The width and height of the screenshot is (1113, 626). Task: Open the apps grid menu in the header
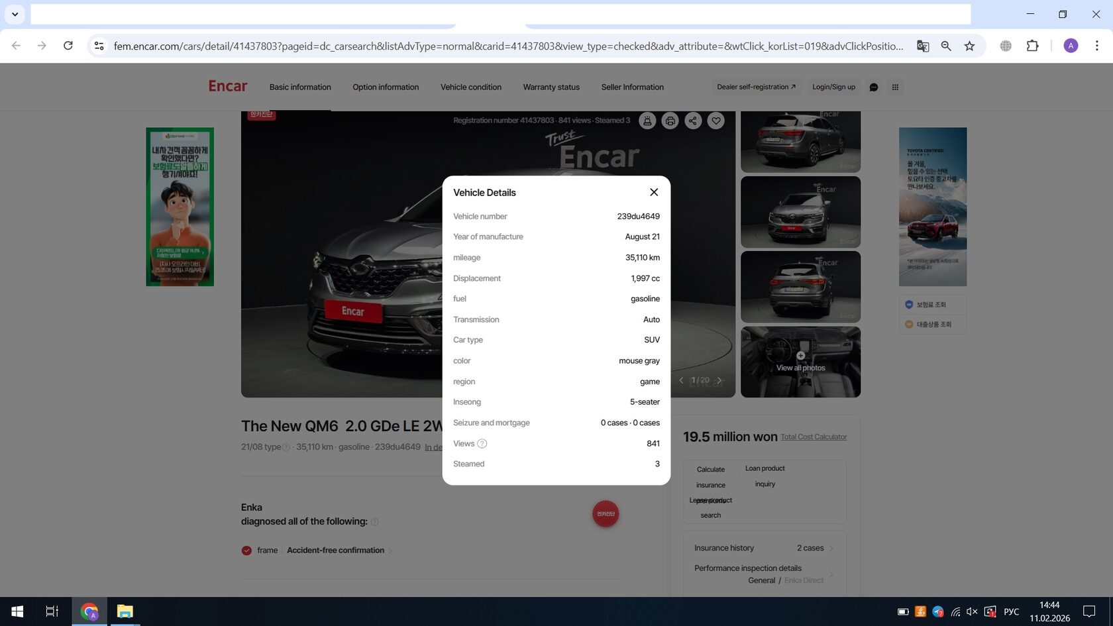895,87
